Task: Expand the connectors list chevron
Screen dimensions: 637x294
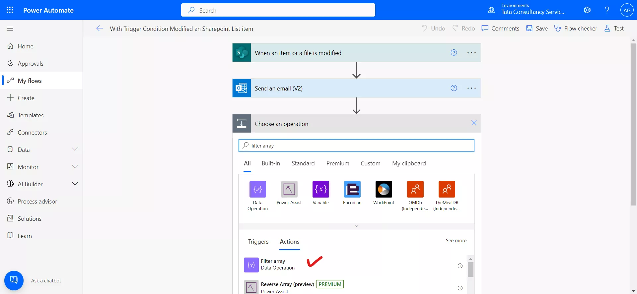Action: (x=356, y=226)
